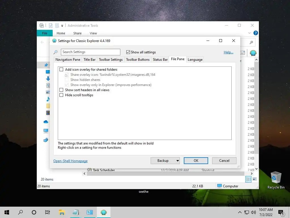This screenshot has width=290, height=218.
Task: Open the Music note in the sidebar
Action: (x=48, y=99)
